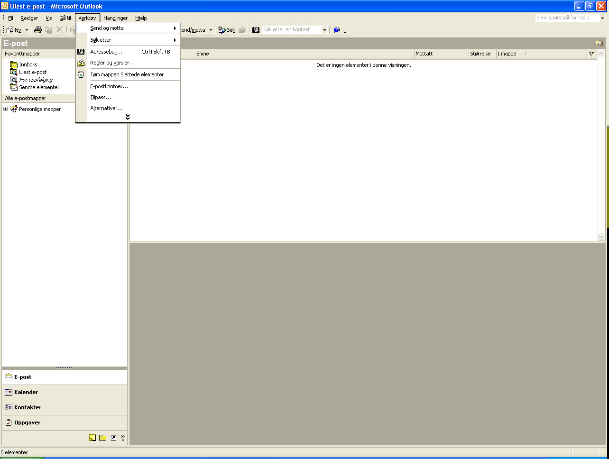Click the Skriv spørsmål for hjelp box
This screenshot has height=459, width=609.
(567, 18)
